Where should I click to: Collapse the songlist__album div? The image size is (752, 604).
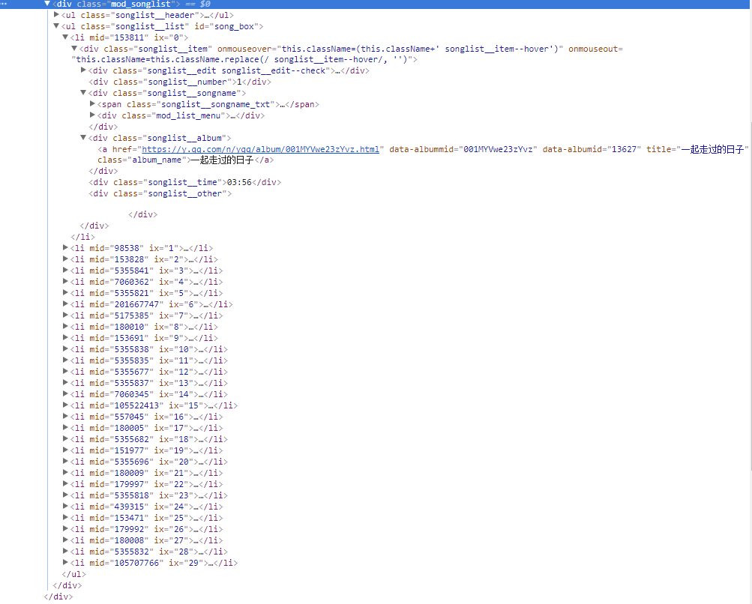pyautogui.click(x=83, y=138)
